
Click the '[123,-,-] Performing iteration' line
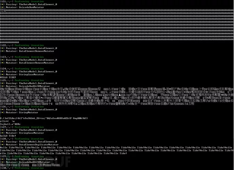(22, 57)
